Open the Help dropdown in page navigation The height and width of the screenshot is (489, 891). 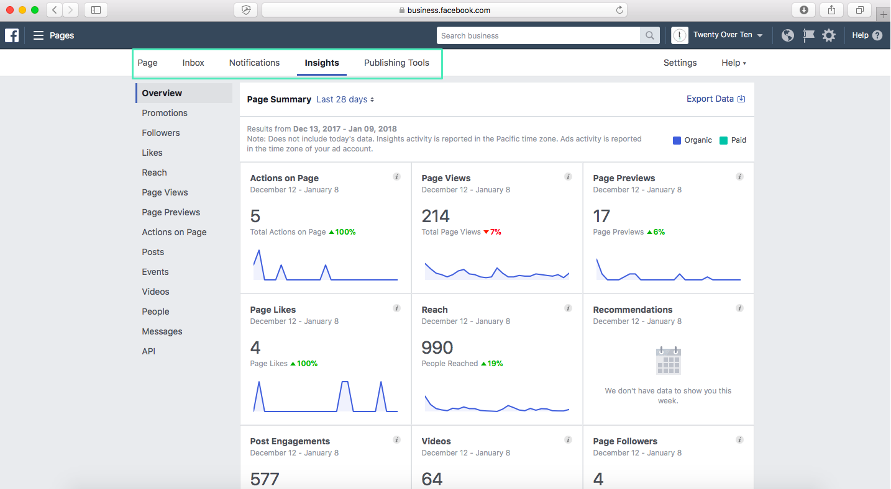pyautogui.click(x=733, y=63)
